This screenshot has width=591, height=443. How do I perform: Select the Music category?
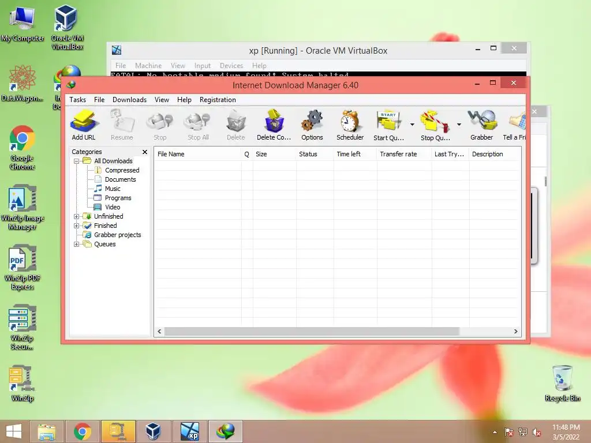coord(113,189)
